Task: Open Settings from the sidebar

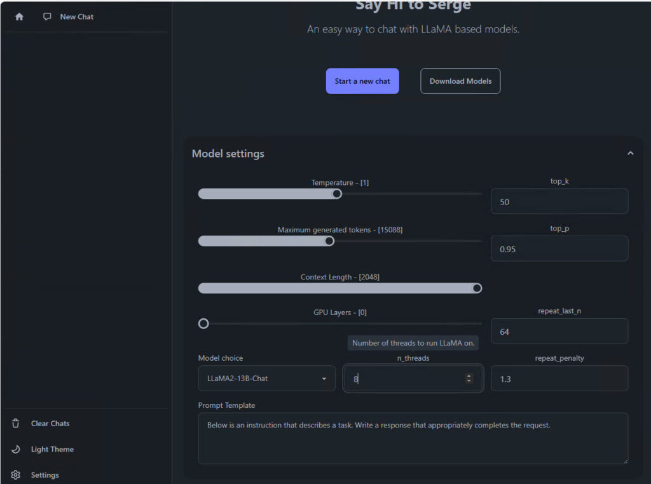Action: (x=45, y=475)
